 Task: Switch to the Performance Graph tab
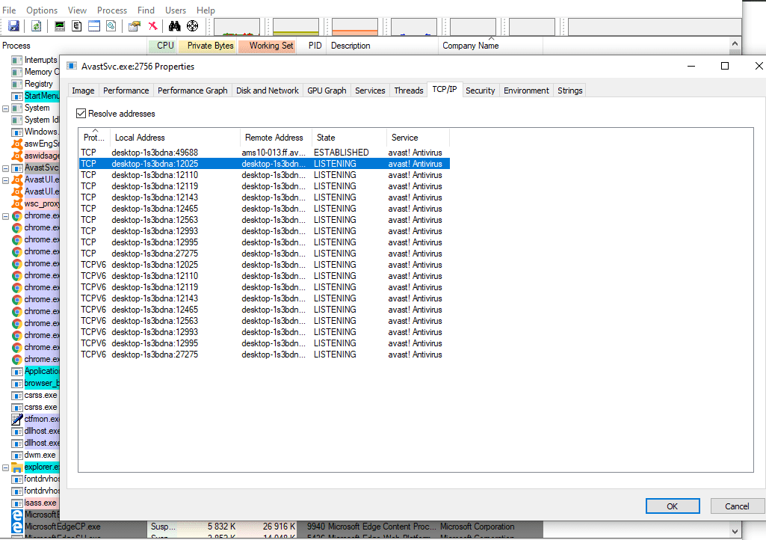click(193, 90)
